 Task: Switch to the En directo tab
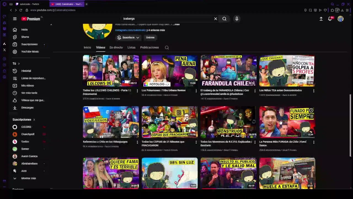pos(116,48)
